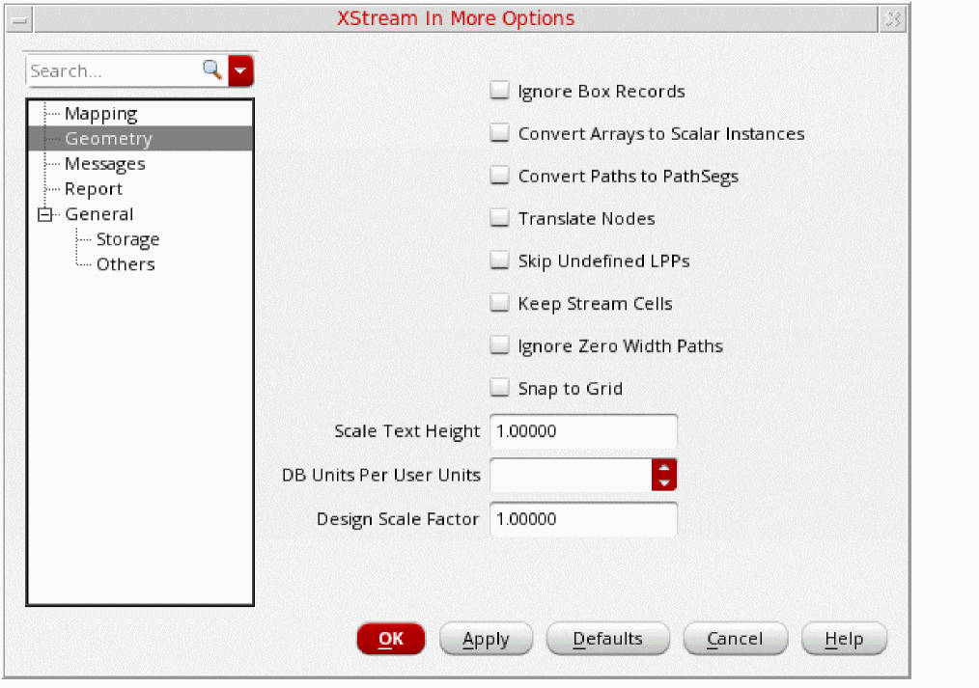The image size is (979, 688).
Task: Select Others under General
Action: (125, 264)
